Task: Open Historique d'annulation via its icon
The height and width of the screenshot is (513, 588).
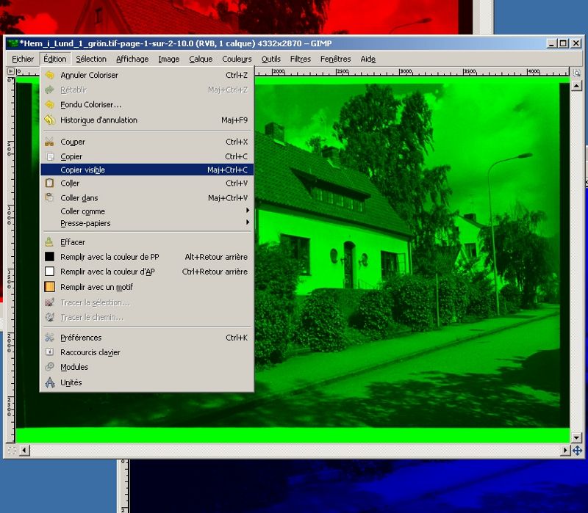Action: [x=50, y=120]
